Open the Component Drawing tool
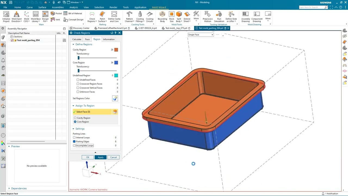This screenshot has height=196, width=348. coord(257,17)
